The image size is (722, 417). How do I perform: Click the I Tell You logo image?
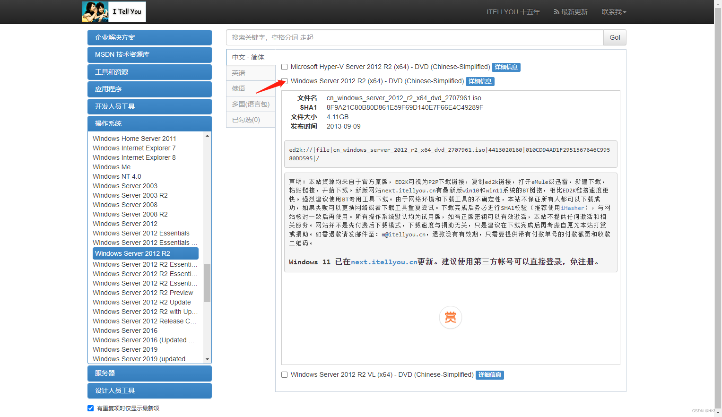pos(113,12)
